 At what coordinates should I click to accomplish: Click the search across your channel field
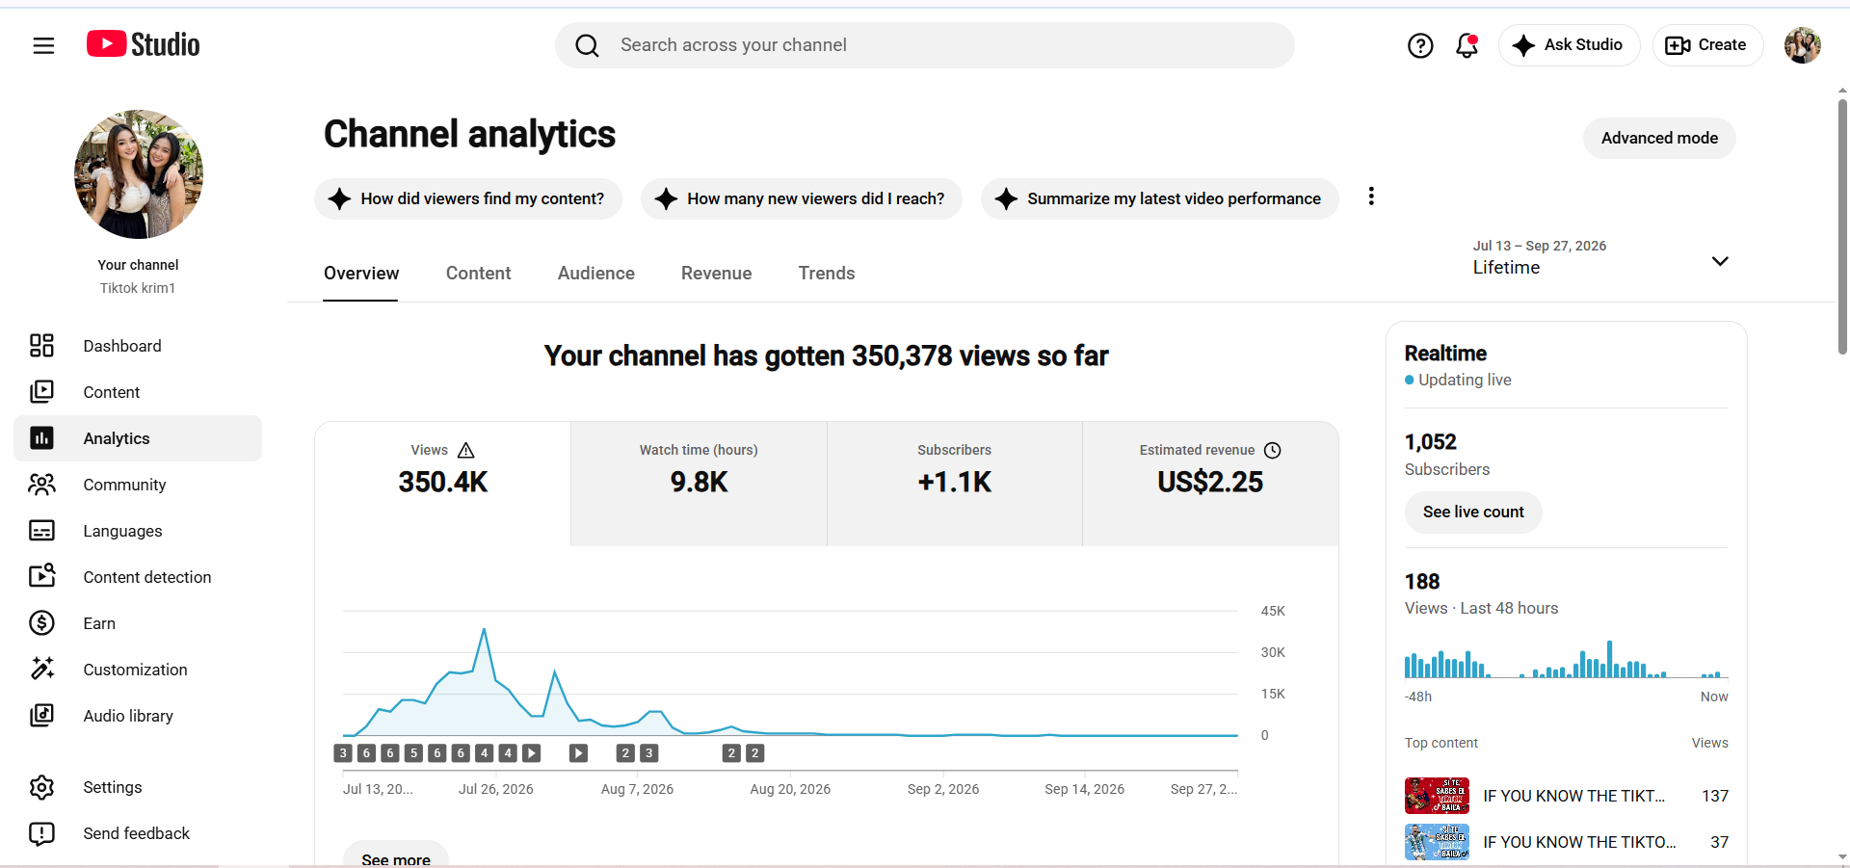(x=924, y=45)
